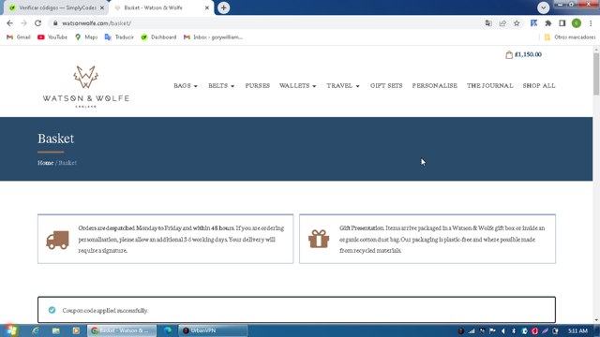The height and width of the screenshot is (337, 600).
Task: Open Internet Explorer from taskbar
Action: click(36, 330)
